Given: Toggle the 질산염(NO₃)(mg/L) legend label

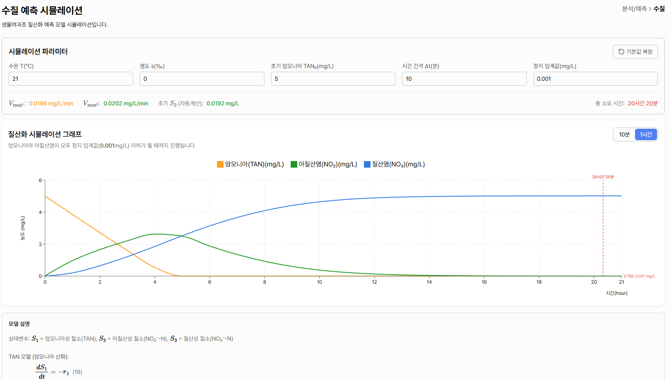Looking at the screenshot, I should tap(398, 164).
